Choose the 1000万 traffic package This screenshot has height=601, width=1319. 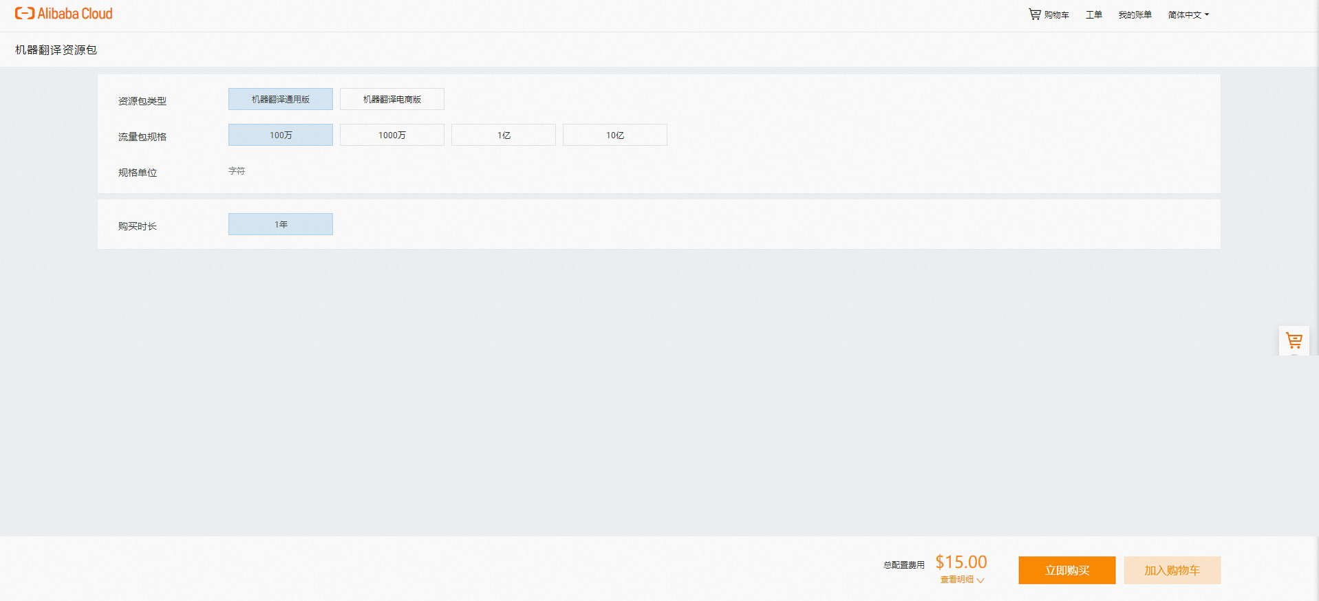click(x=392, y=135)
